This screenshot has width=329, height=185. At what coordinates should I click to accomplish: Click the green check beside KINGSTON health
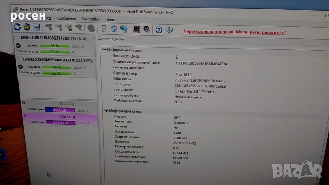18,45
